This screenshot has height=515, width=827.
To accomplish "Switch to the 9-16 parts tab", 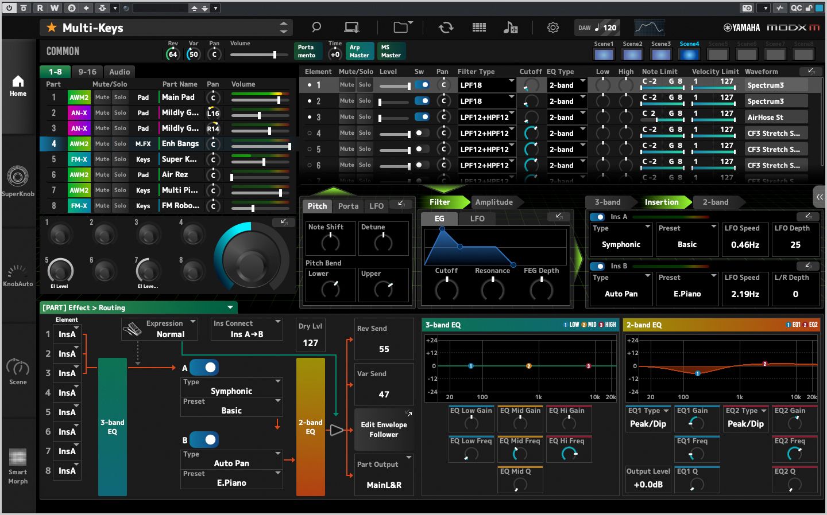I will [87, 71].
